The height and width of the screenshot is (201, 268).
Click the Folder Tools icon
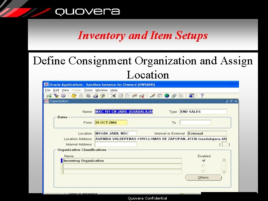[x=181, y=96]
